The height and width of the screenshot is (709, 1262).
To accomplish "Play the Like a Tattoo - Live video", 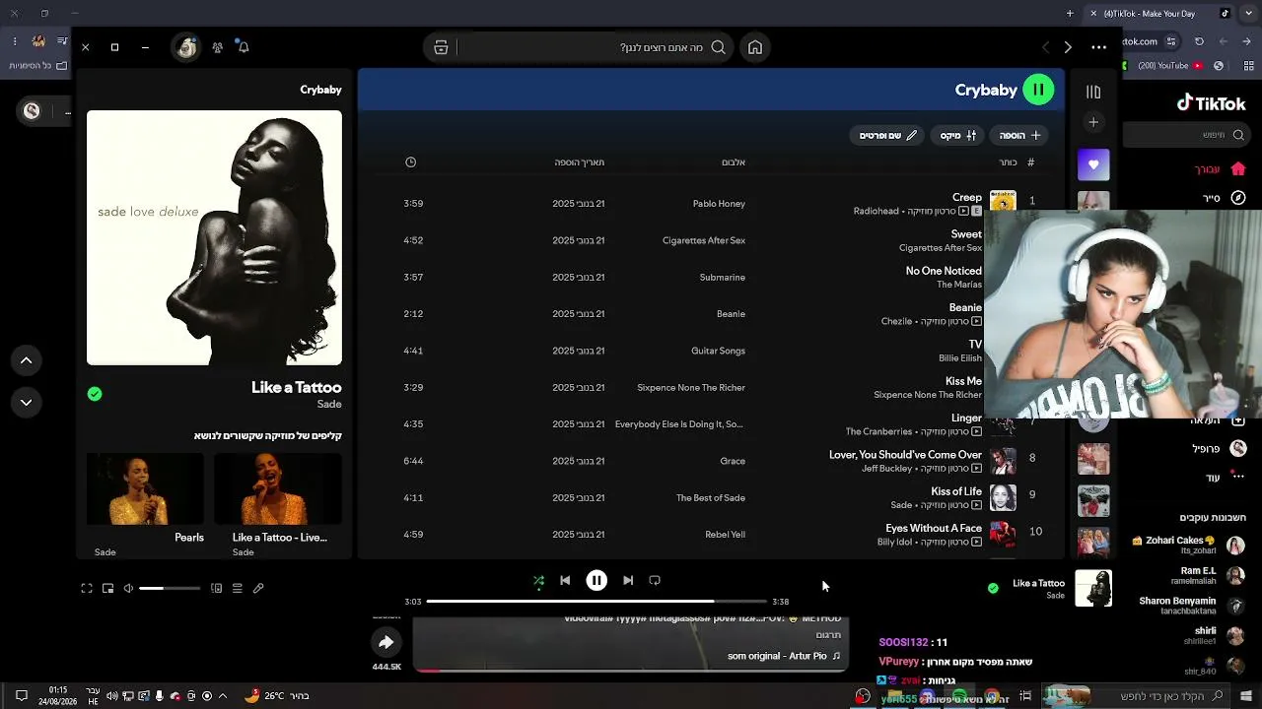I will [278, 489].
